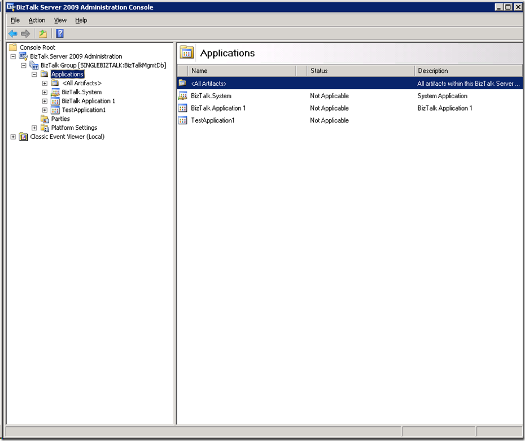Click the TestApplication1 icon in list pane

coord(183,120)
